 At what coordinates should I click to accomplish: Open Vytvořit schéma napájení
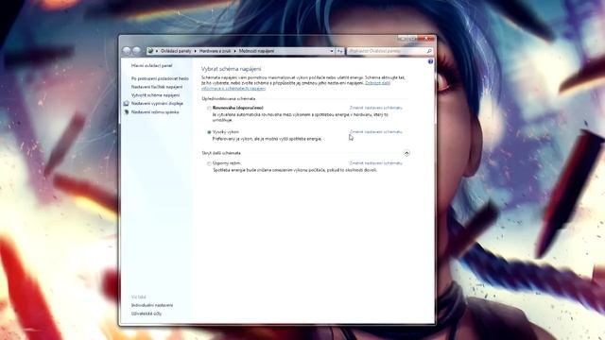pyautogui.click(x=155, y=95)
